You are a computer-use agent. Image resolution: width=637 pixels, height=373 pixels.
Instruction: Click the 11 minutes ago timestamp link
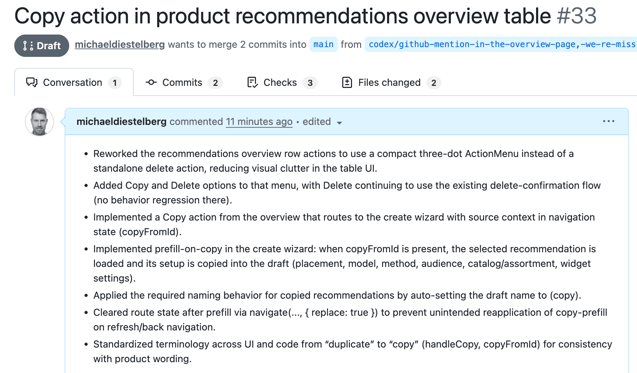(x=259, y=121)
